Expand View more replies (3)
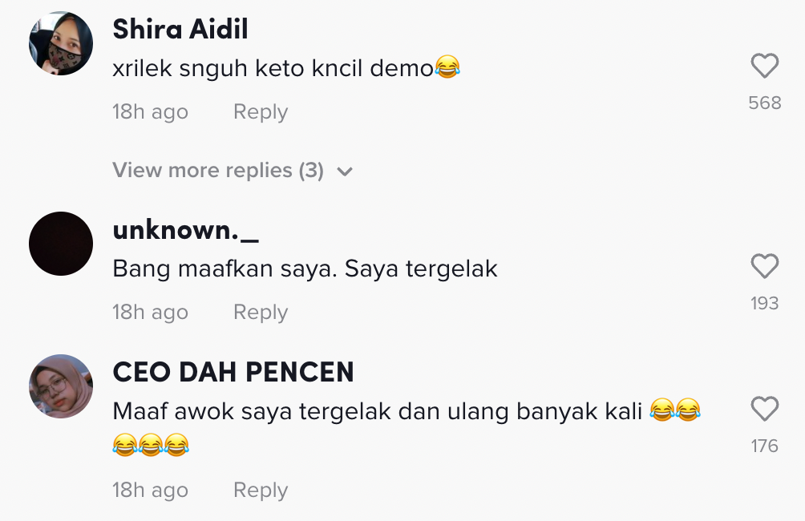 pos(233,171)
